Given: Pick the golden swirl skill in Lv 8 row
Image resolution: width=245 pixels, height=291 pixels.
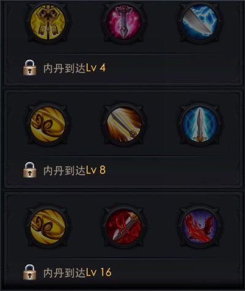Looking at the screenshot, I should (47, 125).
